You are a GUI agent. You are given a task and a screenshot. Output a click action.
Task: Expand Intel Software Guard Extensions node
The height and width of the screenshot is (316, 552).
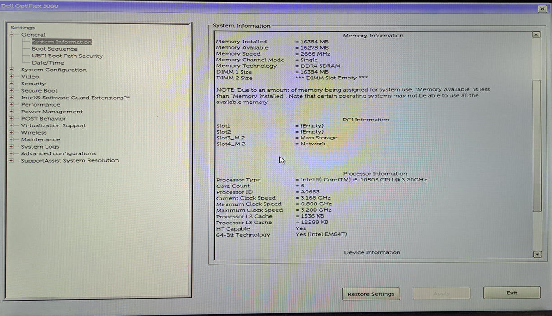[12, 98]
